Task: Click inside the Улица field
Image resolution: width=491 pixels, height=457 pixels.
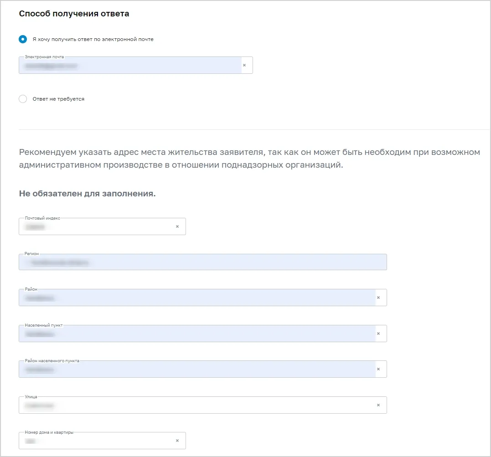Action: (x=197, y=405)
